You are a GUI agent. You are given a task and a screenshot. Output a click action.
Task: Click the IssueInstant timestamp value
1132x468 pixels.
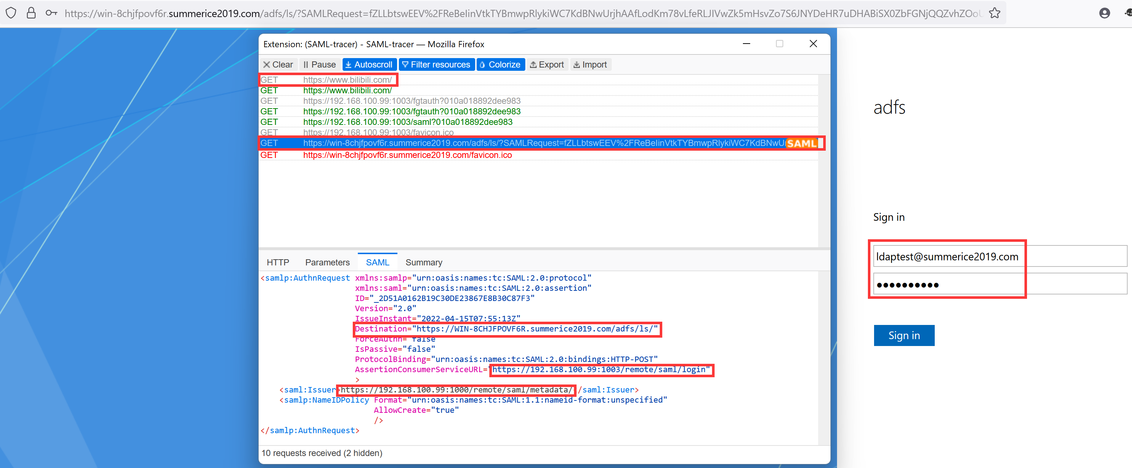tap(468, 319)
